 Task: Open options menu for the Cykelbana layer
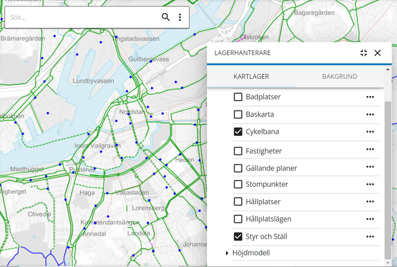point(370,132)
